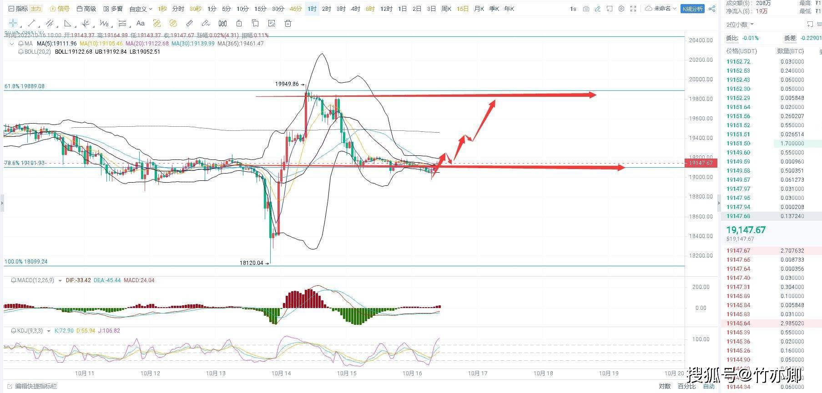Expand the 2位小数 precision dropdown
822x393 pixels.
pos(740,25)
